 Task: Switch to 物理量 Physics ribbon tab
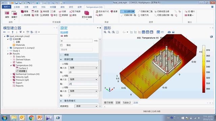(x=53, y=7)
